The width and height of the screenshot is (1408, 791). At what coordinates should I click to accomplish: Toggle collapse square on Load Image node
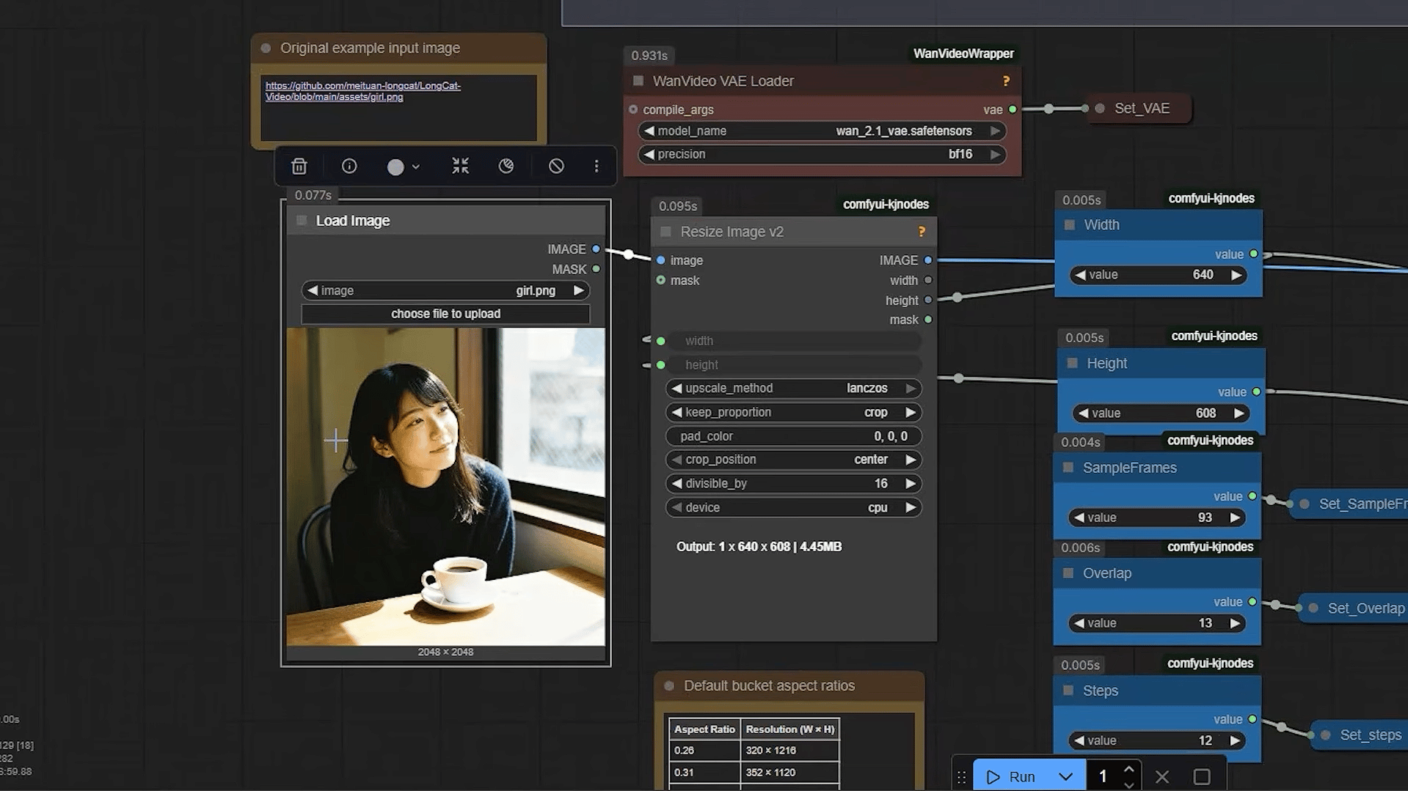pyautogui.click(x=302, y=221)
